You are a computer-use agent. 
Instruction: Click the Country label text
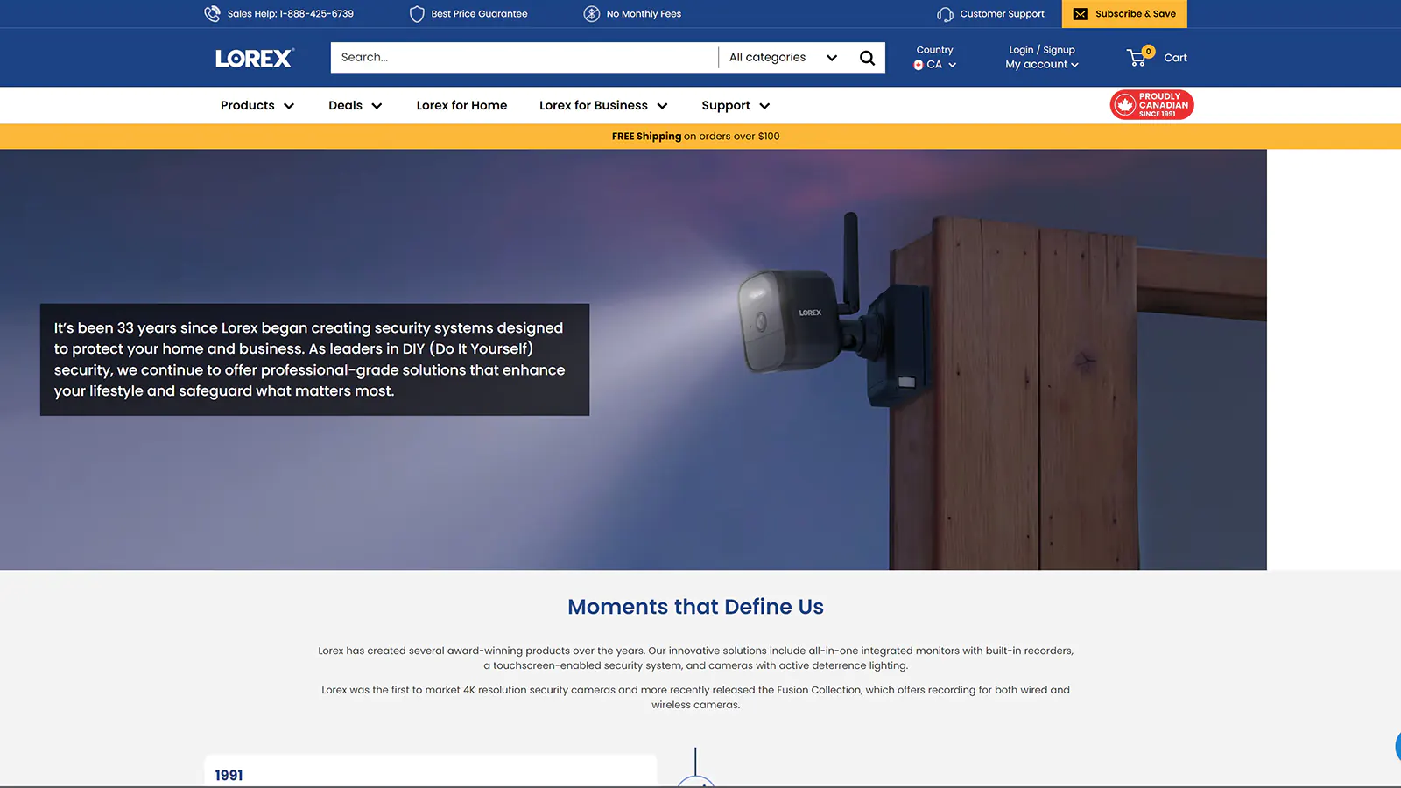coord(934,50)
